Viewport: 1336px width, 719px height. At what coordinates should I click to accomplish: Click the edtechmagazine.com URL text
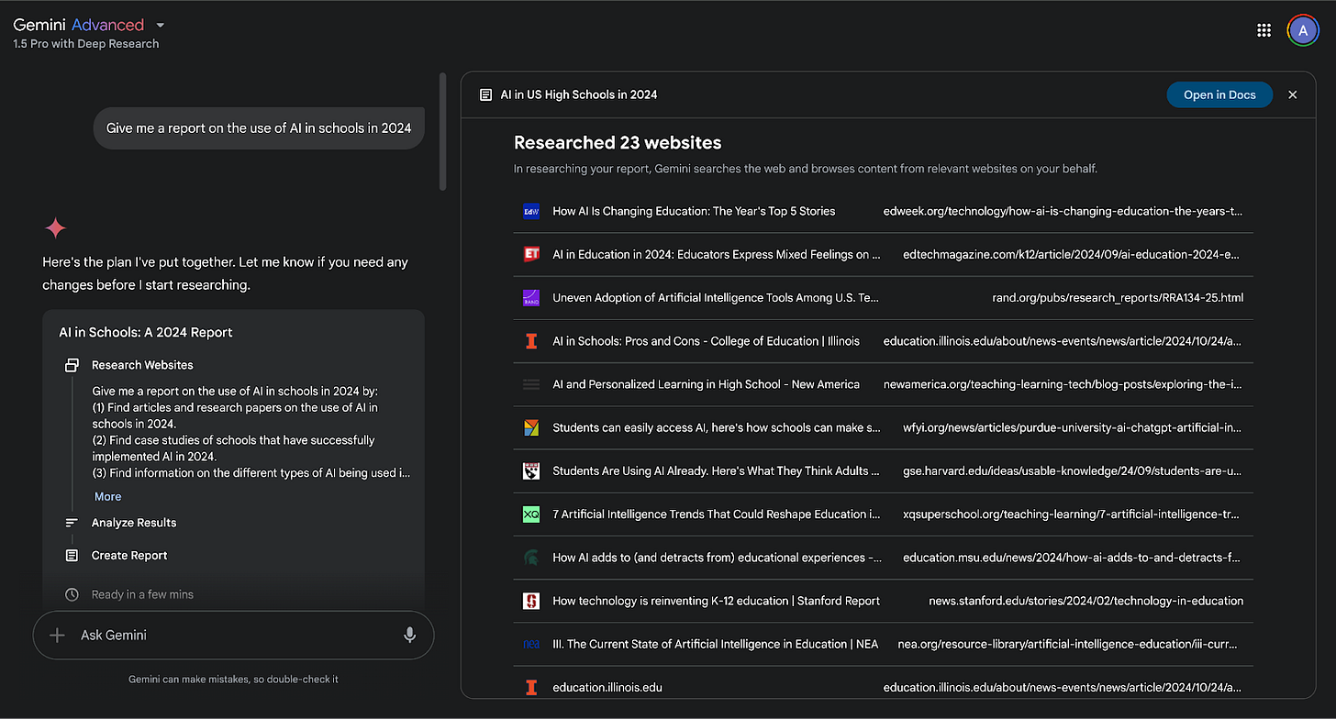(1073, 254)
